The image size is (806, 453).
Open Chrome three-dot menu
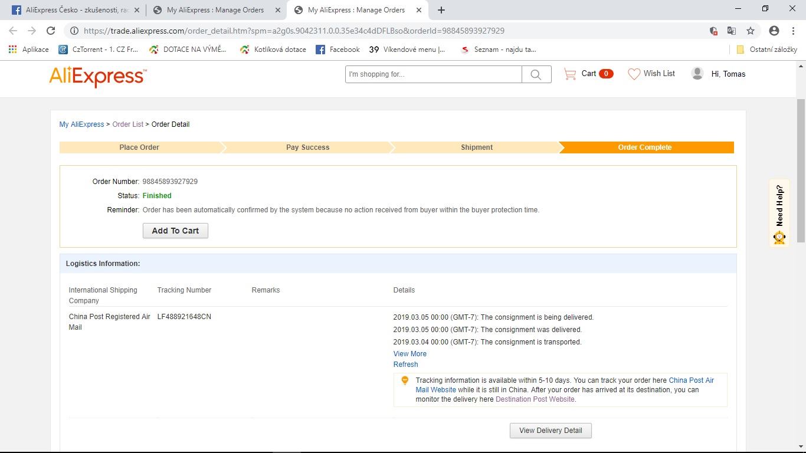tap(792, 31)
